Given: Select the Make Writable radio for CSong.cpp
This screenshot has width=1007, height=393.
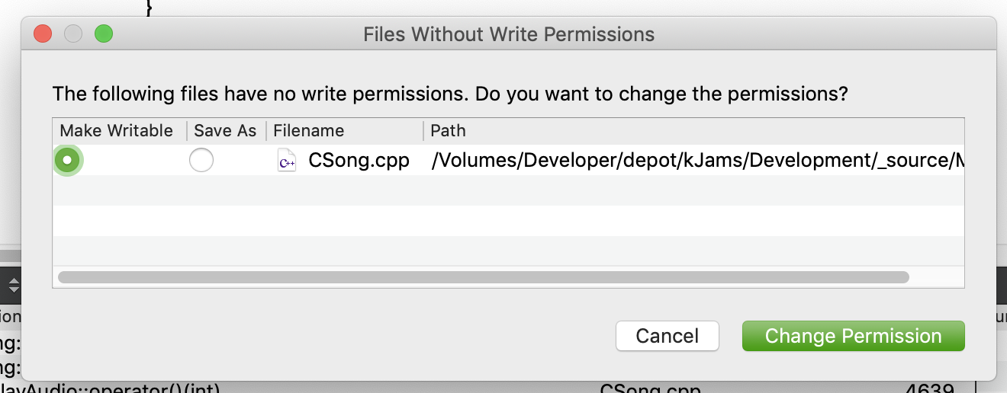Looking at the screenshot, I should (x=68, y=160).
